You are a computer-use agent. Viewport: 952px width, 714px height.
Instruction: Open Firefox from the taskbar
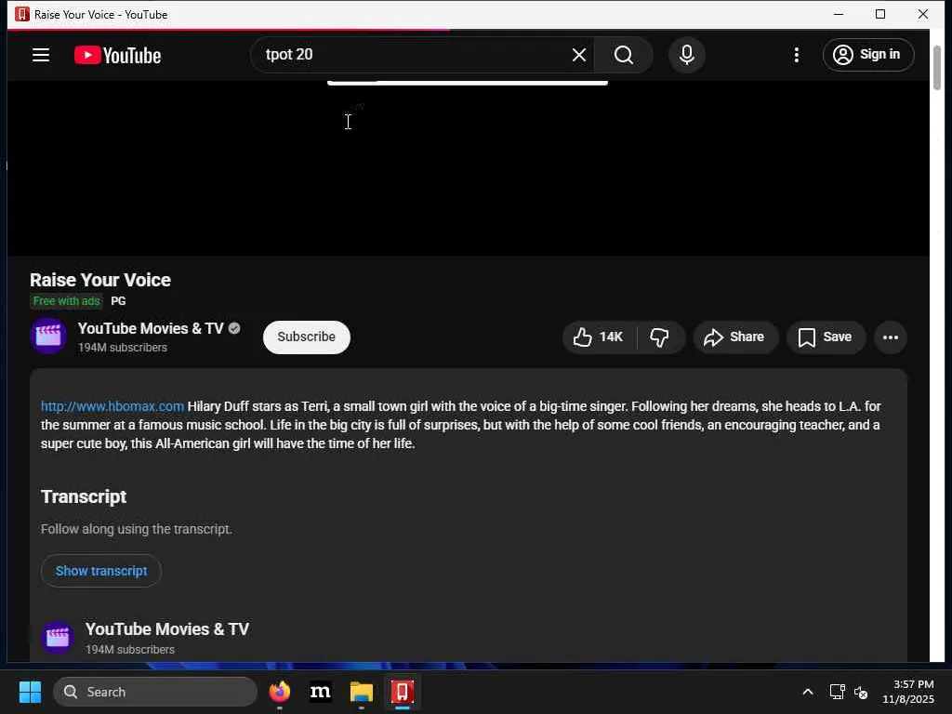click(280, 692)
